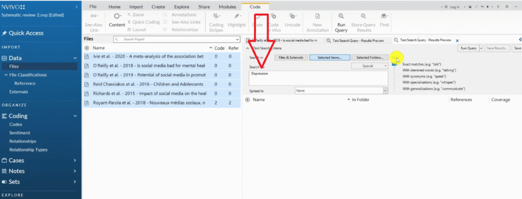Click inside the Search for text box
Screen dimensions: 522x199
[319, 78]
